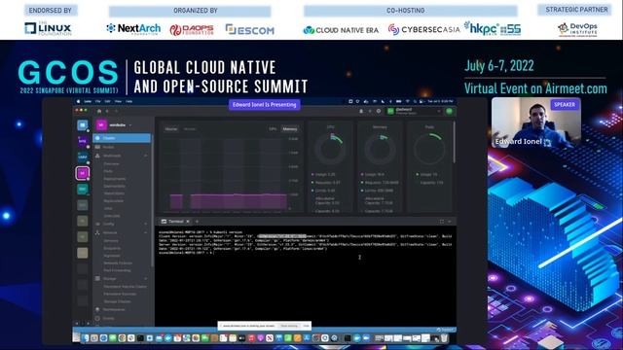The image size is (623, 350).
Task: Select Pods under Workloads
Action: (x=108, y=171)
